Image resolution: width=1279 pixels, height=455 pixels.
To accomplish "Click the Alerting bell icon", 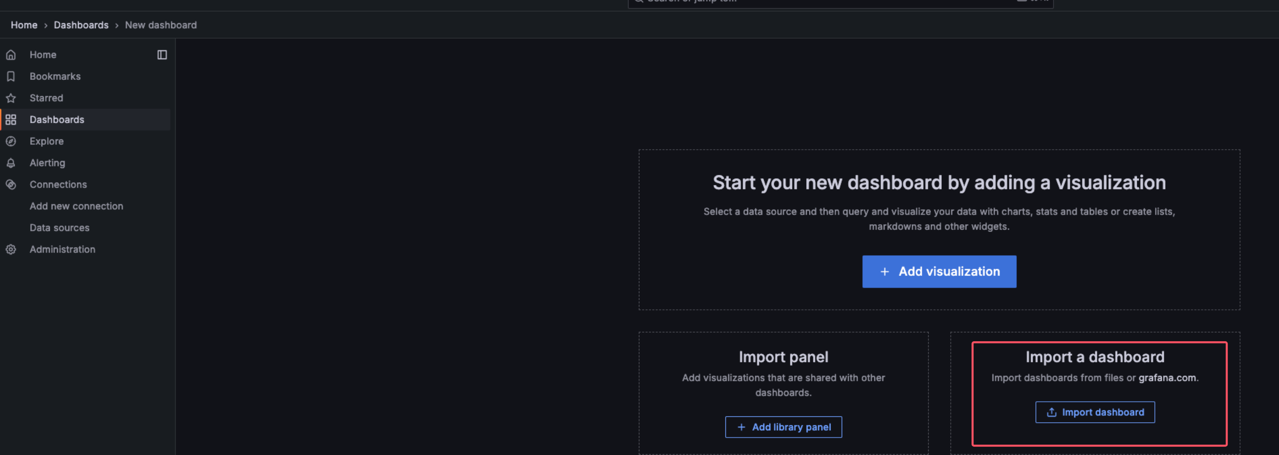I will (x=11, y=163).
